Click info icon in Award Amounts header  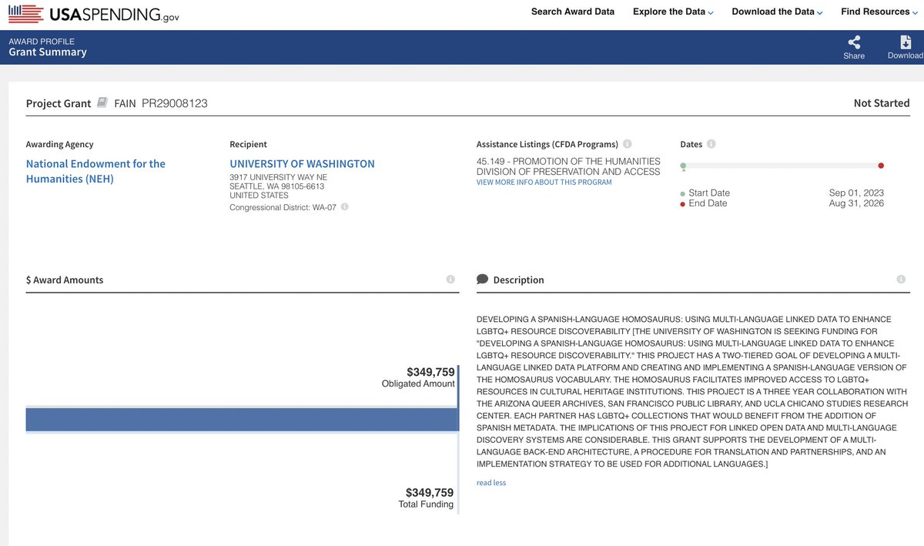pyautogui.click(x=450, y=280)
